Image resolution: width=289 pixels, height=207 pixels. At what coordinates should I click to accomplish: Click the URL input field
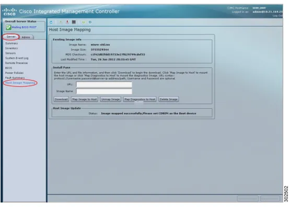pyautogui.click(x=104, y=85)
